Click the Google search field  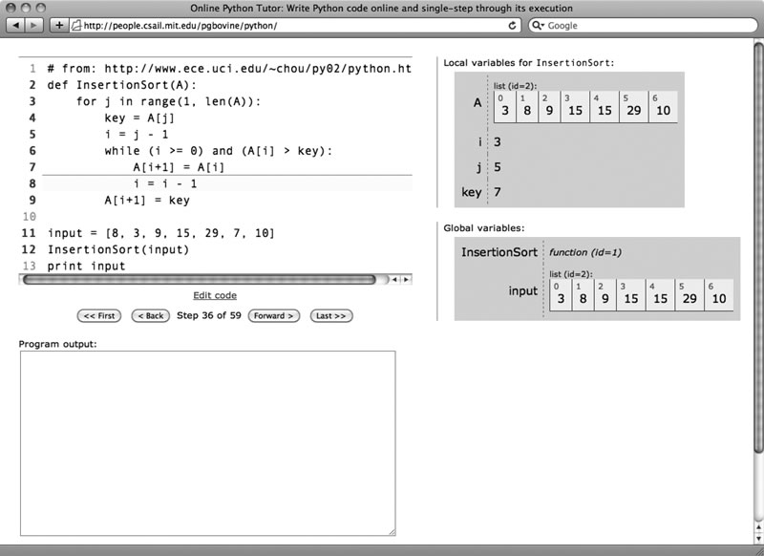click(643, 26)
